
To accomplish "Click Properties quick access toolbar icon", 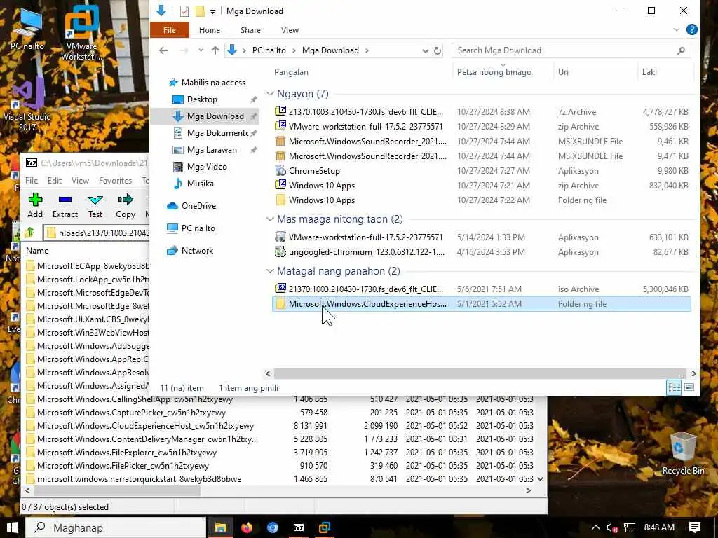I will [x=184, y=11].
